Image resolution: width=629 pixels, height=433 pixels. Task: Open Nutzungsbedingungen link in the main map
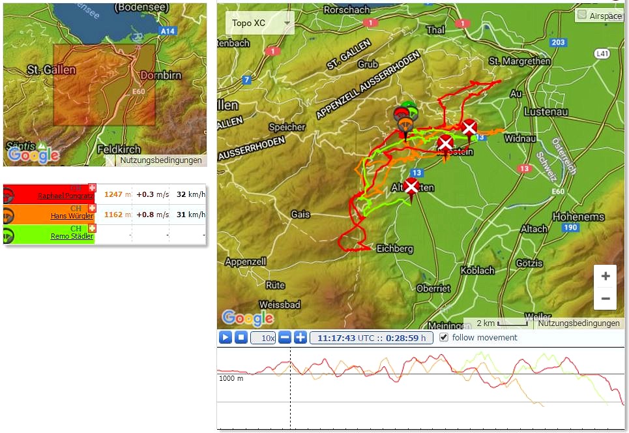pos(578,323)
